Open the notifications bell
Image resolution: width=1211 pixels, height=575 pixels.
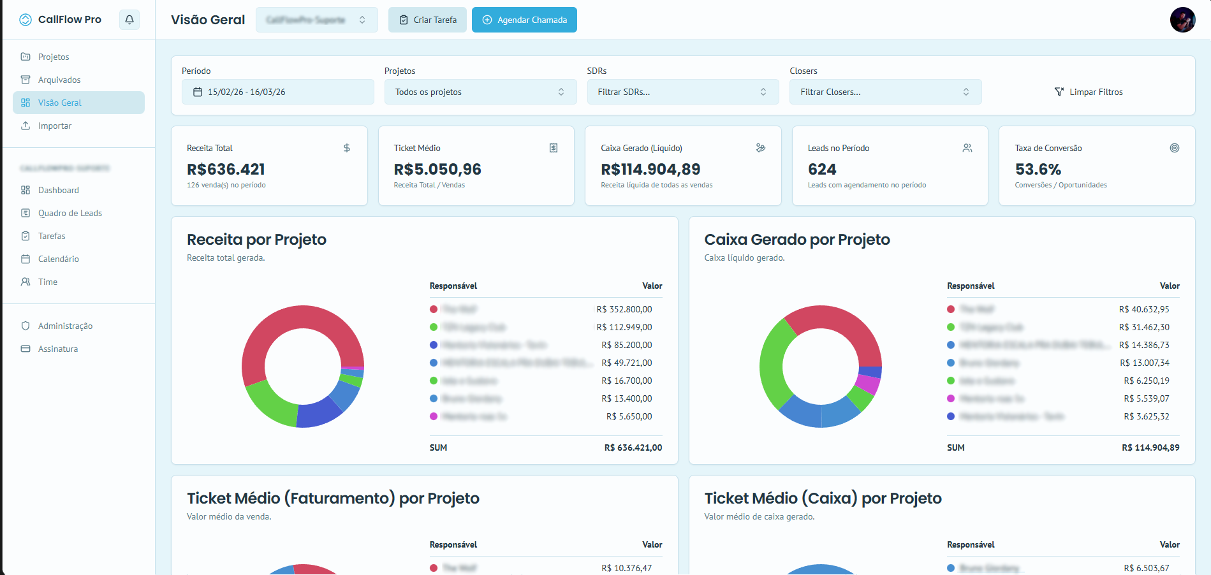pos(129,20)
